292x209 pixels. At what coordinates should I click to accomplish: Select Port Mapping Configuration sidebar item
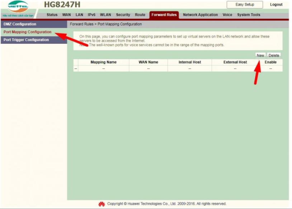[x=28, y=32]
